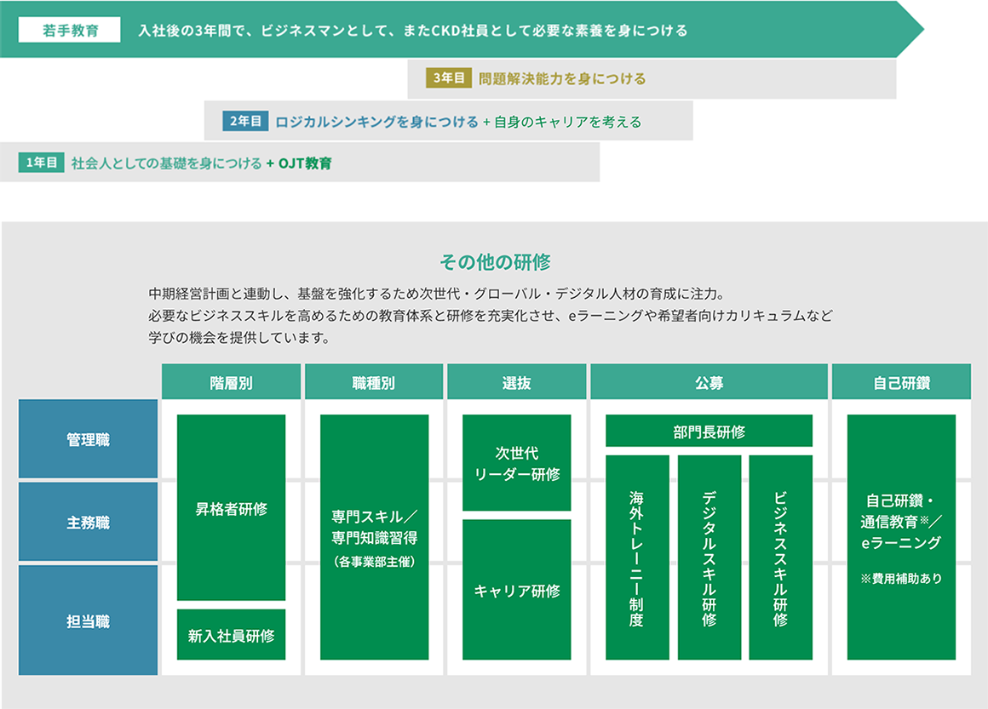The height and width of the screenshot is (709, 988).
Task: Switch to the 自己研鑽 column header
Action: point(905,381)
